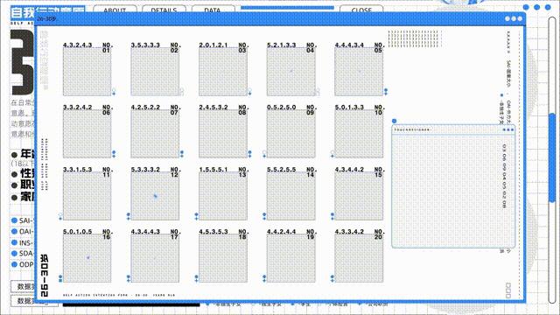
Task: Select the SAI blue radio dot
Action: [14, 220]
